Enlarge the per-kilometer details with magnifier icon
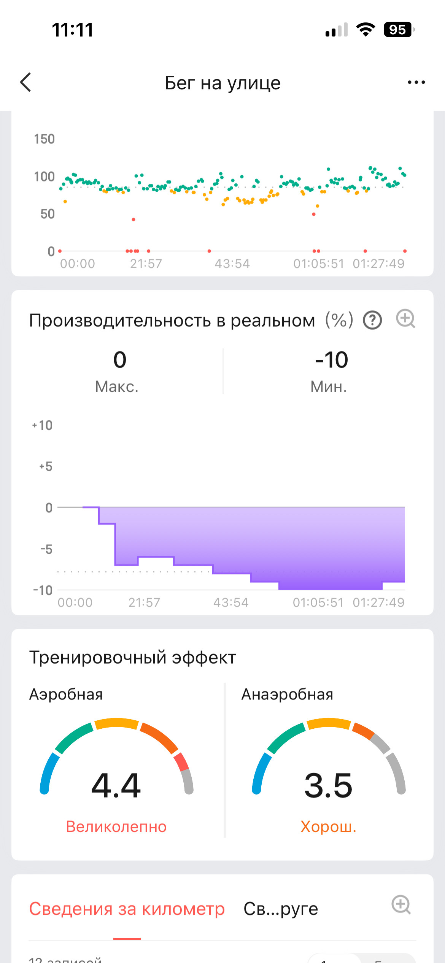445x963 pixels. click(x=401, y=904)
